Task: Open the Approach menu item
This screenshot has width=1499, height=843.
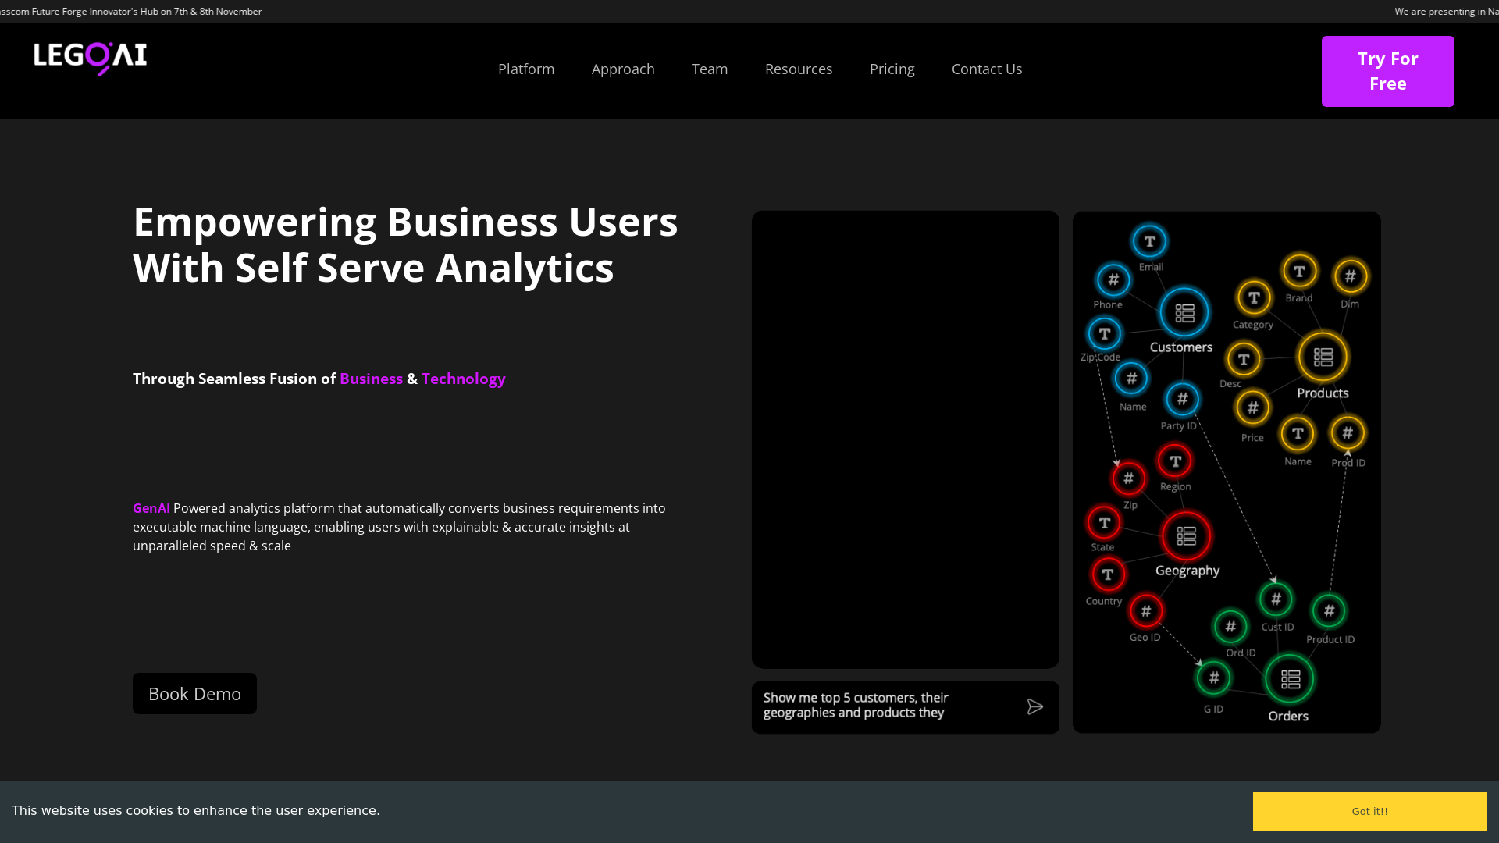Action: click(623, 69)
